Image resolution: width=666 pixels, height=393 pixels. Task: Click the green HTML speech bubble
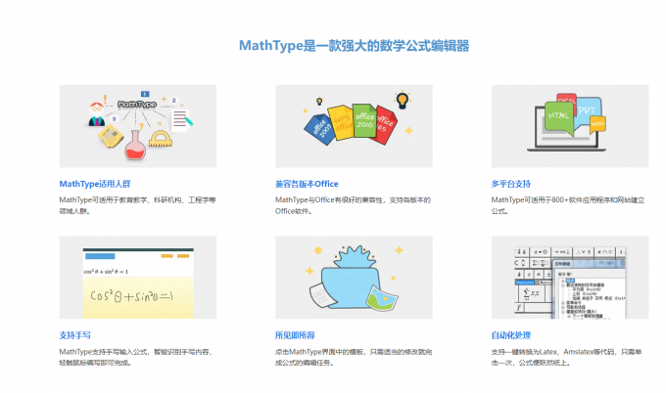pos(558,116)
